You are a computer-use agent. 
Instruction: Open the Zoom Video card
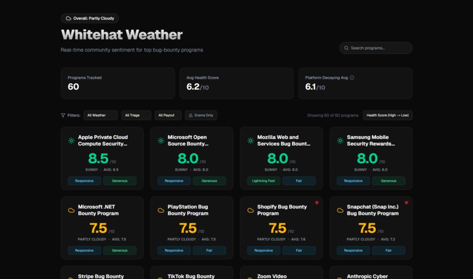(x=281, y=273)
